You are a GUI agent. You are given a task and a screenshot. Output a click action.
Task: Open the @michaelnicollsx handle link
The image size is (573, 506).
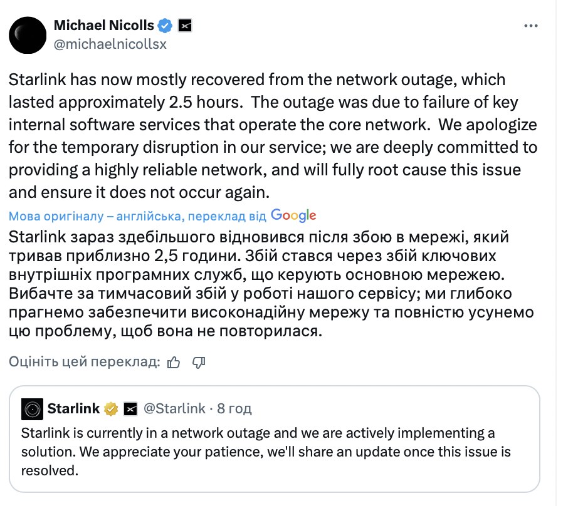[x=110, y=44]
